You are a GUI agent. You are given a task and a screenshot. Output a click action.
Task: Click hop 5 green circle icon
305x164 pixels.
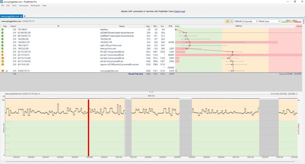coord(2,42)
